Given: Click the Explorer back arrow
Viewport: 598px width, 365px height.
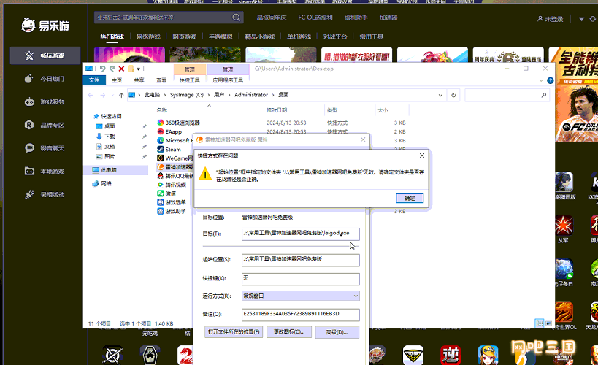Looking at the screenshot, I should [x=91, y=95].
